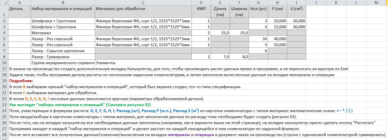Click the red 'Подробнее:' text
Screen dimensions: 388x140
click(x=21, y=81)
